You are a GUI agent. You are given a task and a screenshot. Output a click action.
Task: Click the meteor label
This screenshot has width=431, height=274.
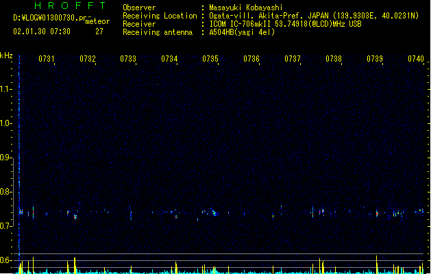97,21
